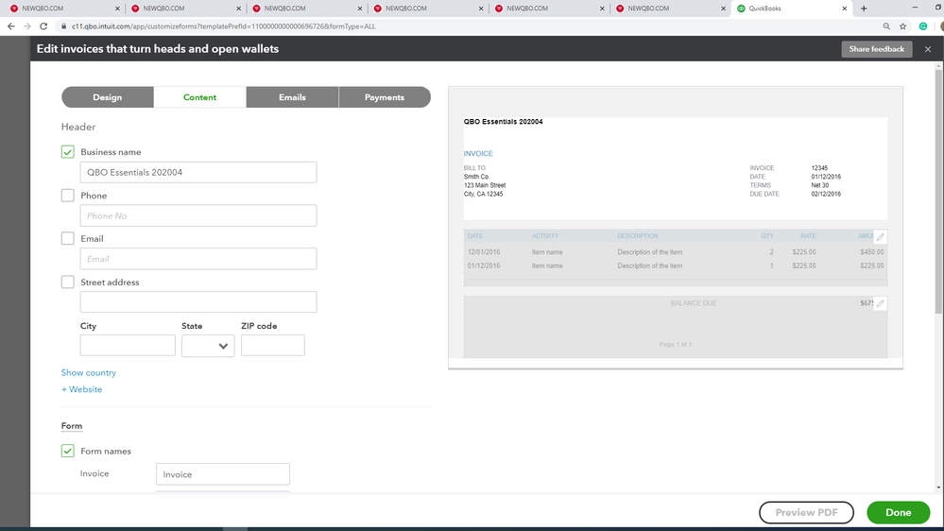This screenshot has width=944, height=531.
Task: Click the lock icon beside the URL
Action: (x=63, y=26)
